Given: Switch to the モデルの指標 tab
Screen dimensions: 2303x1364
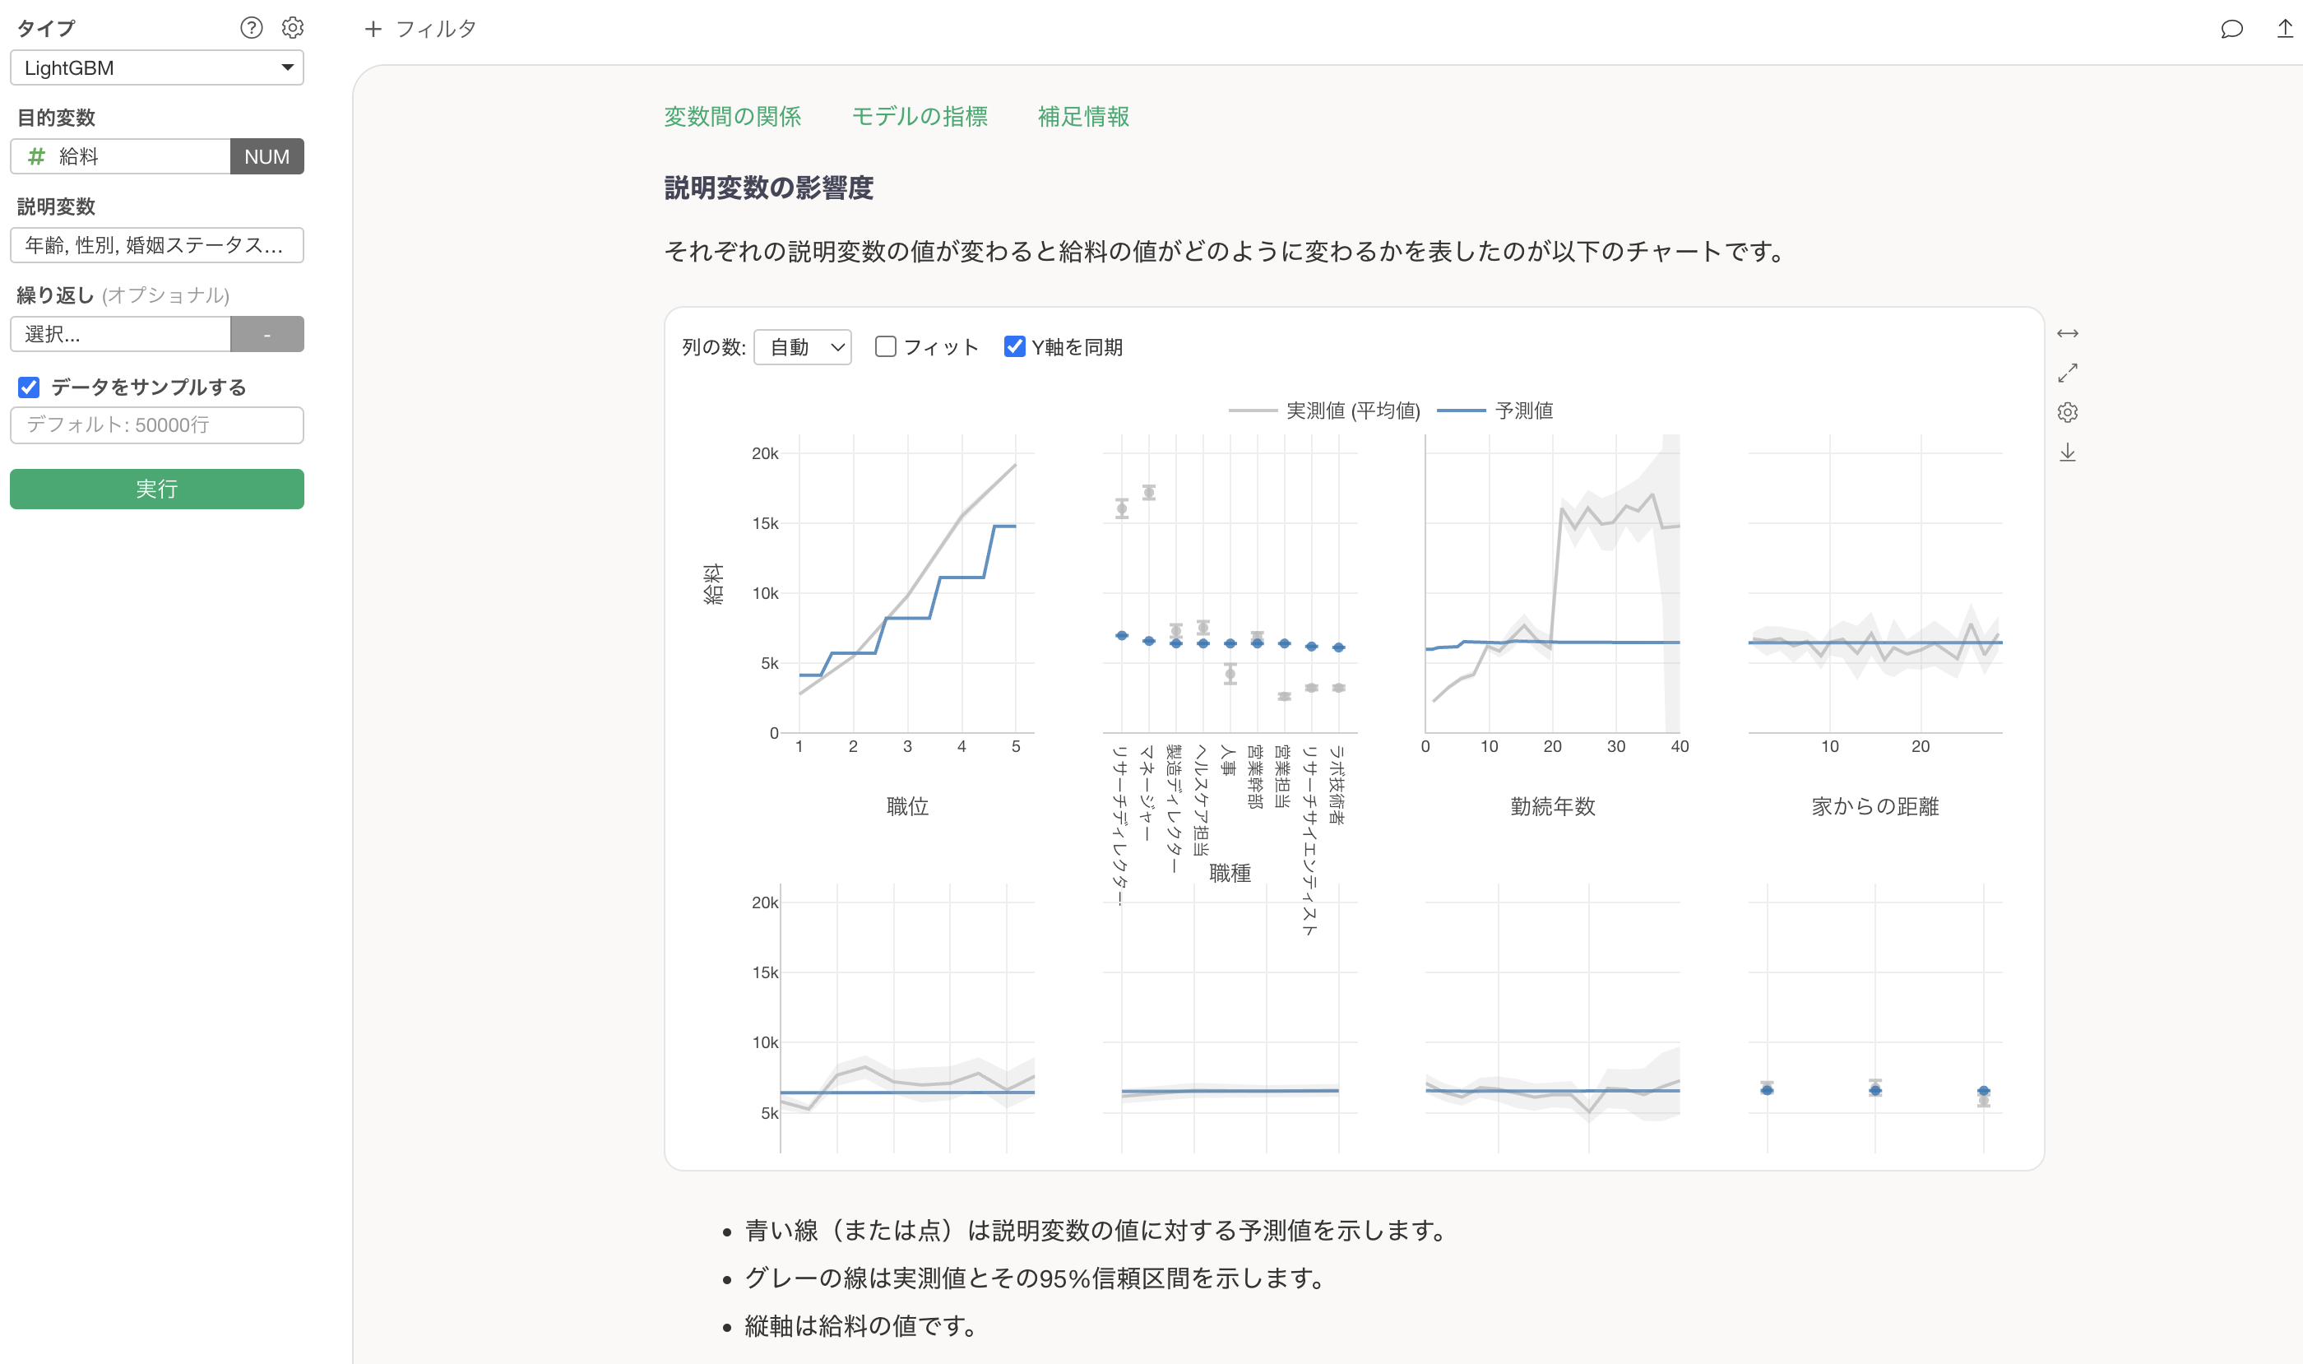Looking at the screenshot, I should pos(919,117).
